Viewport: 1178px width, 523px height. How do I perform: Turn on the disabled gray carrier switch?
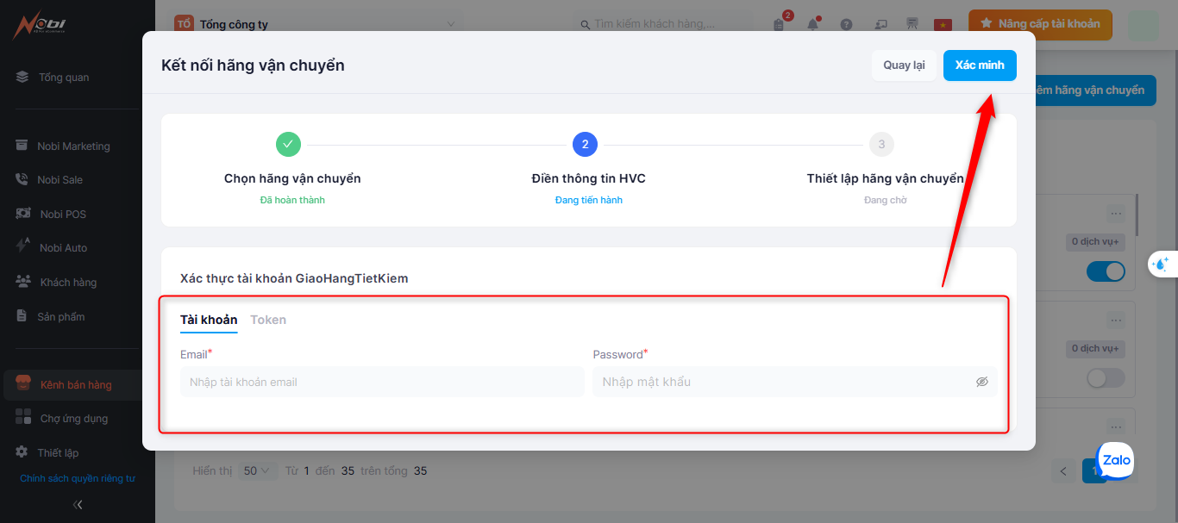tap(1106, 377)
